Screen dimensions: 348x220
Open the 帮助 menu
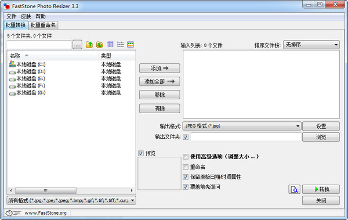(41, 16)
